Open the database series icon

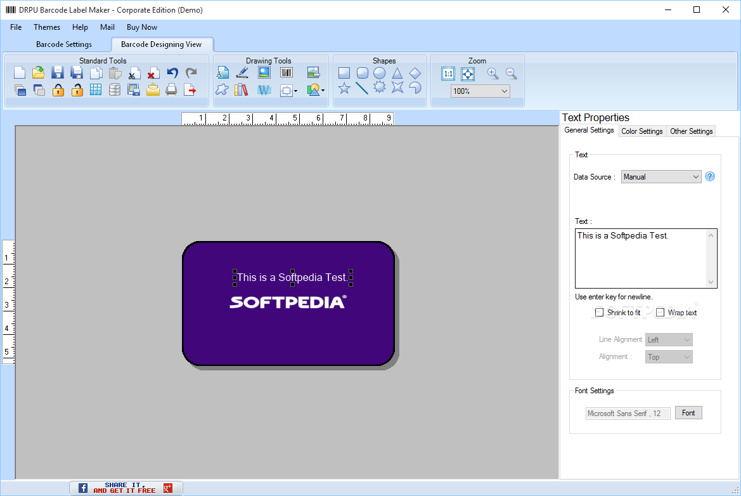tap(114, 90)
